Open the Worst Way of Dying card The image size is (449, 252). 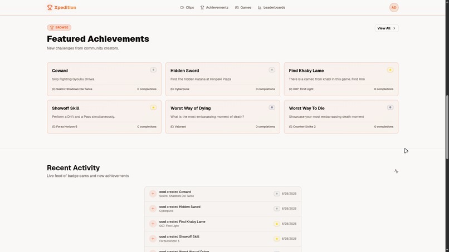(x=222, y=117)
